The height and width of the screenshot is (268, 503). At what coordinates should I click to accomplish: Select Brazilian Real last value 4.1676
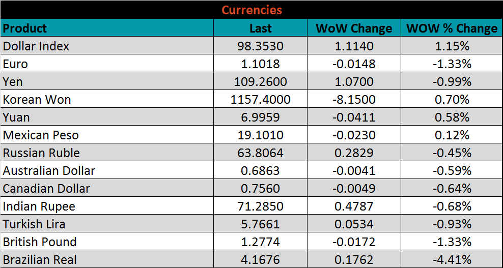tap(260, 260)
